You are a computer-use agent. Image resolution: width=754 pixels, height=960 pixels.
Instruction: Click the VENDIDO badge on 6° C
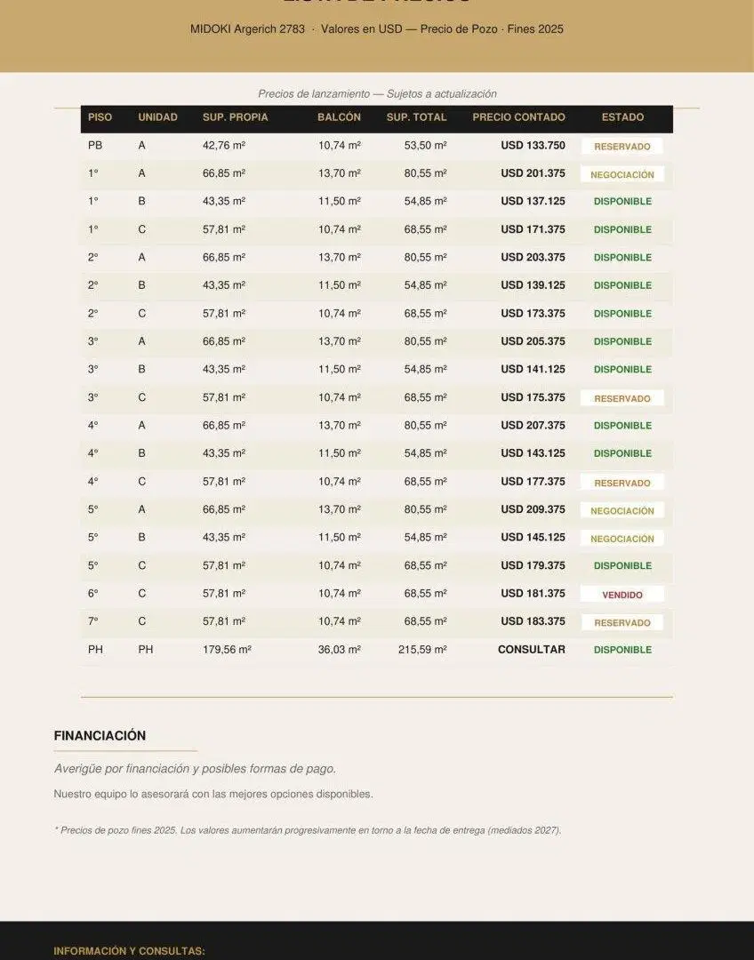click(622, 595)
